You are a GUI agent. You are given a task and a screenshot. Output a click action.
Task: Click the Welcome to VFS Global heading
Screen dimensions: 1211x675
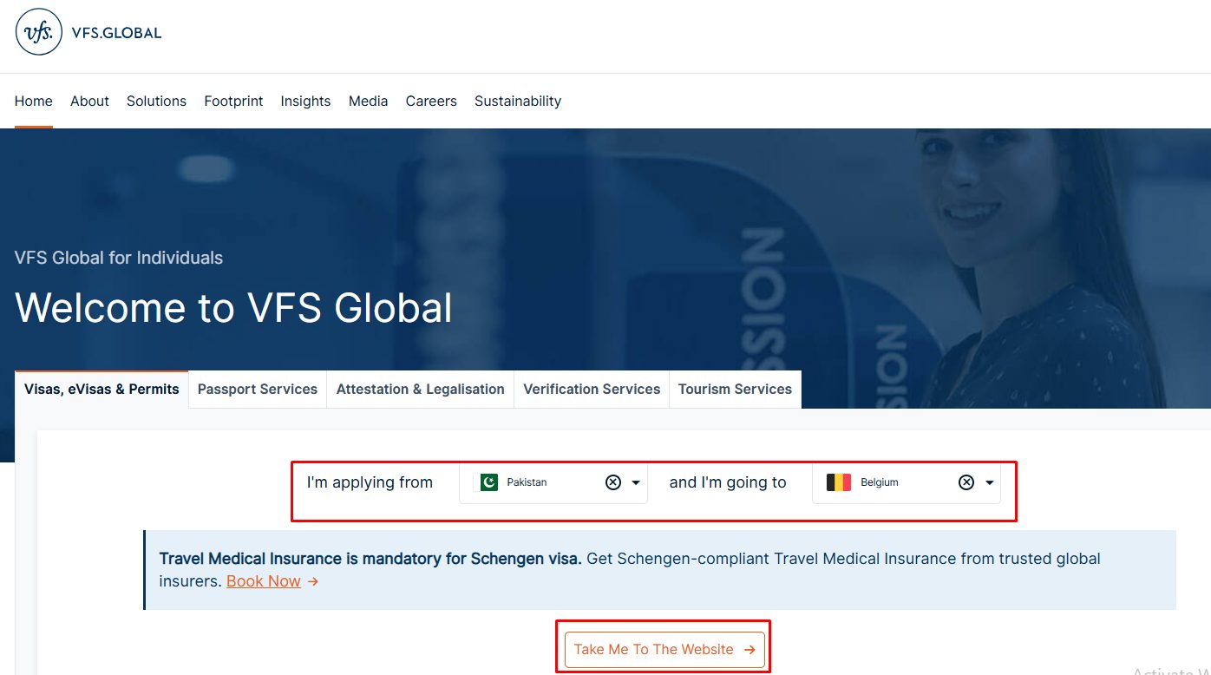(x=233, y=308)
